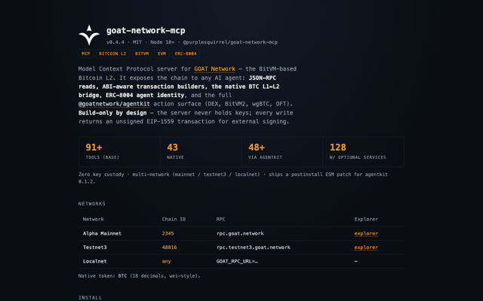
Task: Click the NETWORKS section heading
Action: tap(92, 204)
